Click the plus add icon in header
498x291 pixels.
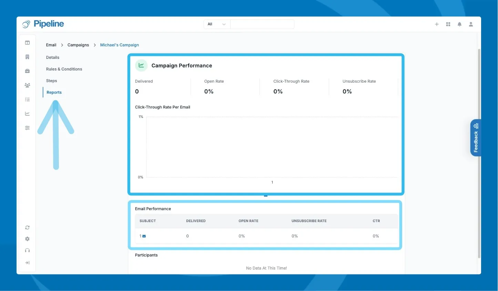(437, 24)
